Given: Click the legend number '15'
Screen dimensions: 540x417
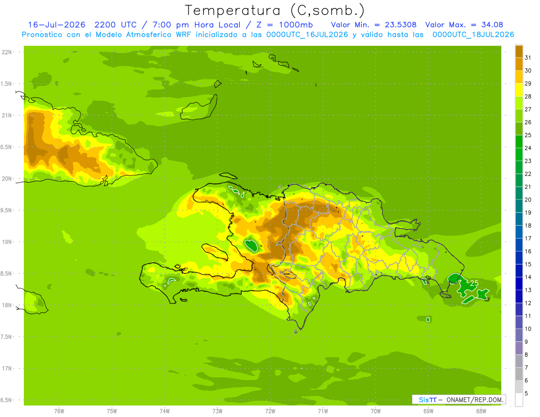Looking at the screenshot, I should (x=528, y=264).
